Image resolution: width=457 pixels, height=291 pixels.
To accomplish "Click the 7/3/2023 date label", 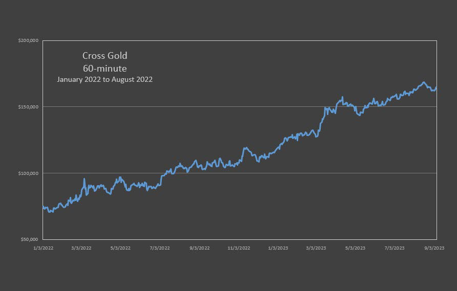I will (x=394, y=248).
